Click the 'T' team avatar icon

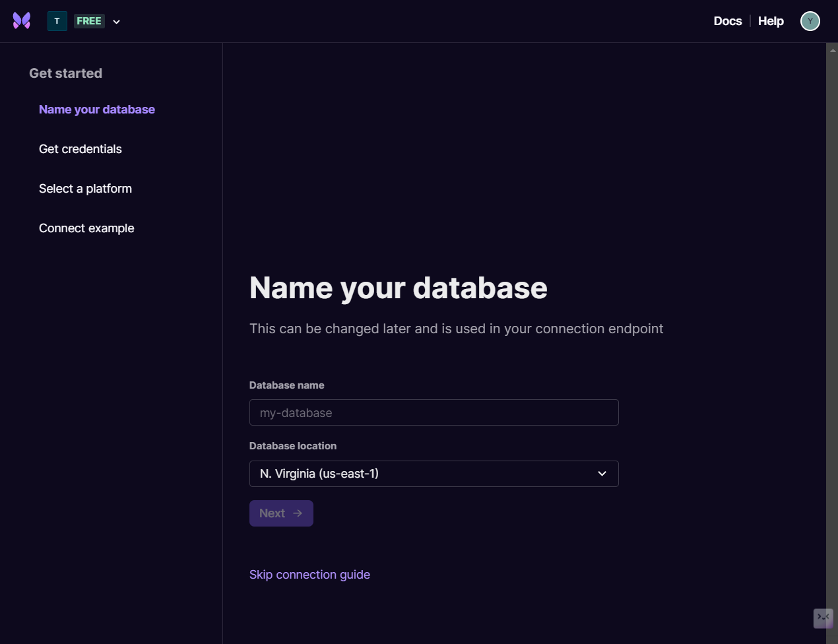click(57, 21)
